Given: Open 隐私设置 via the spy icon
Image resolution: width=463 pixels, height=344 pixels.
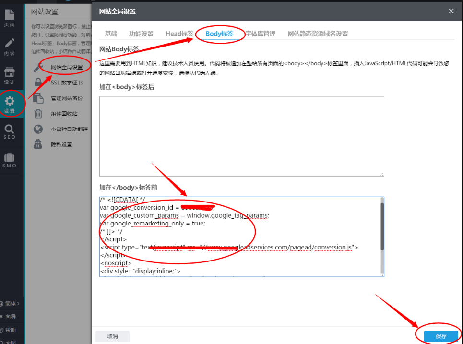Looking at the screenshot, I should pyautogui.click(x=38, y=144).
